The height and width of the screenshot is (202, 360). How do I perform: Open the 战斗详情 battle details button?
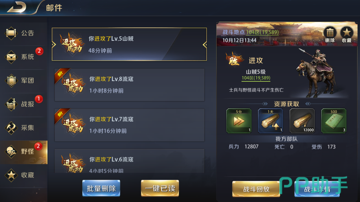coord(317,189)
